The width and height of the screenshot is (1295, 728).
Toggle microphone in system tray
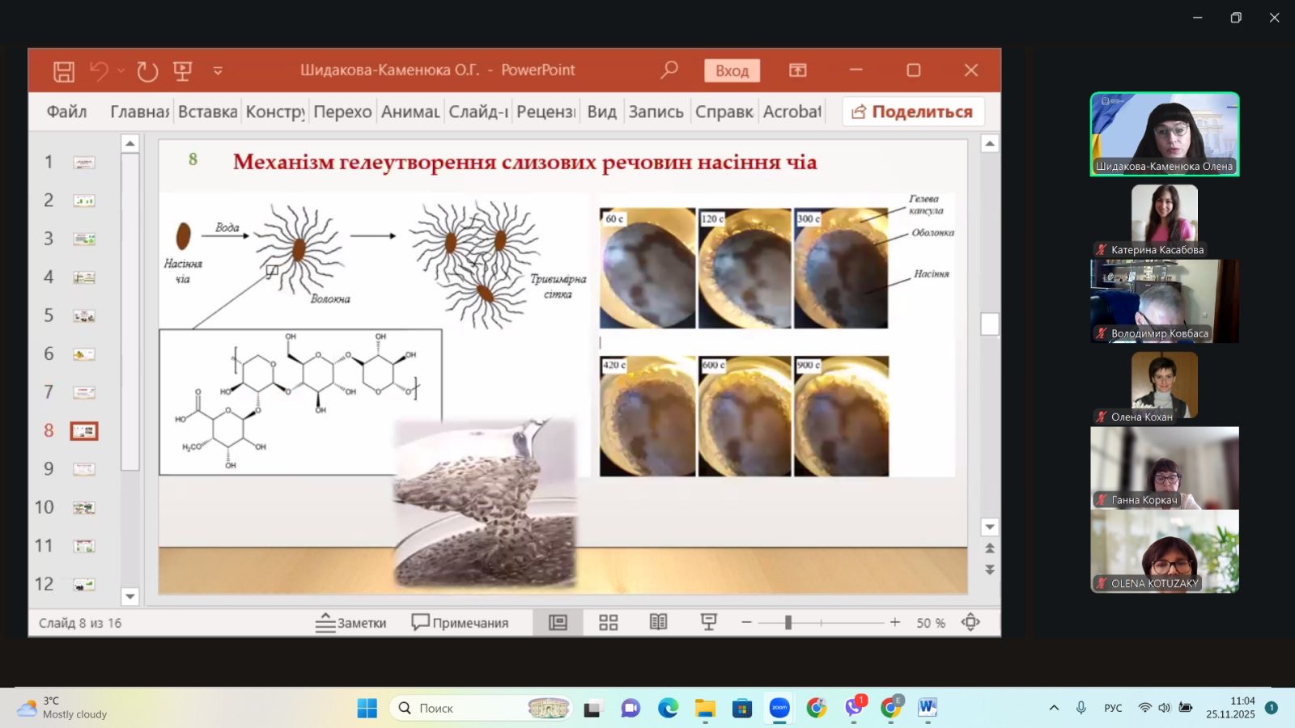coord(1081,708)
